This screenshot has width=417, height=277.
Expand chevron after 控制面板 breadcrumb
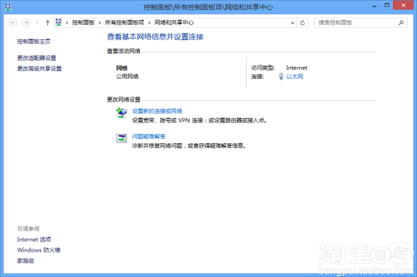[x=100, y=23]
